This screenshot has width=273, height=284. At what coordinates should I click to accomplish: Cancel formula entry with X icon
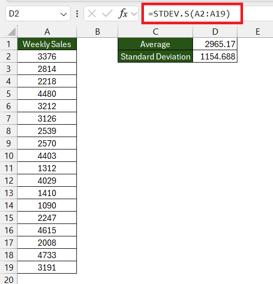pos(92,14)
